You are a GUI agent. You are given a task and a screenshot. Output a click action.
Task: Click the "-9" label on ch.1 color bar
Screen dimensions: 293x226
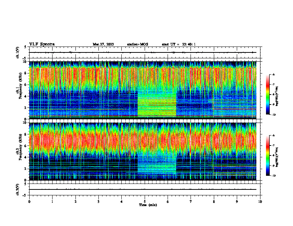click(273, 105)
